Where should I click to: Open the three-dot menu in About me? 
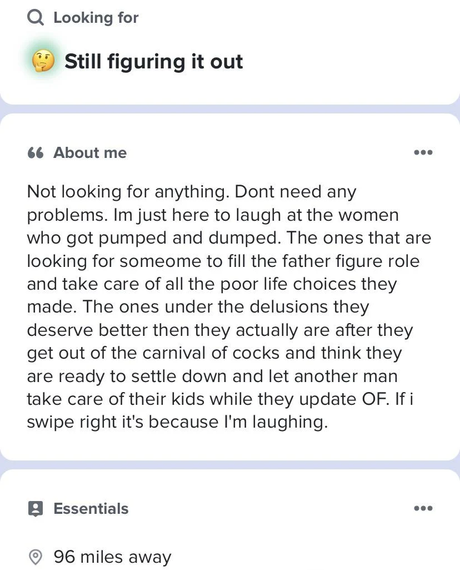click(423, 153)
